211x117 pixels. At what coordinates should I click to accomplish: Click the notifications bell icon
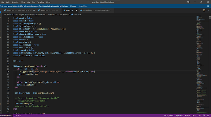point(208,116)
